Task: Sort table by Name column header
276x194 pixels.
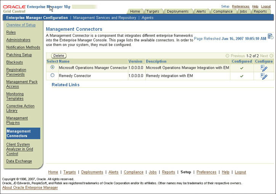Action: coord(64,61)
